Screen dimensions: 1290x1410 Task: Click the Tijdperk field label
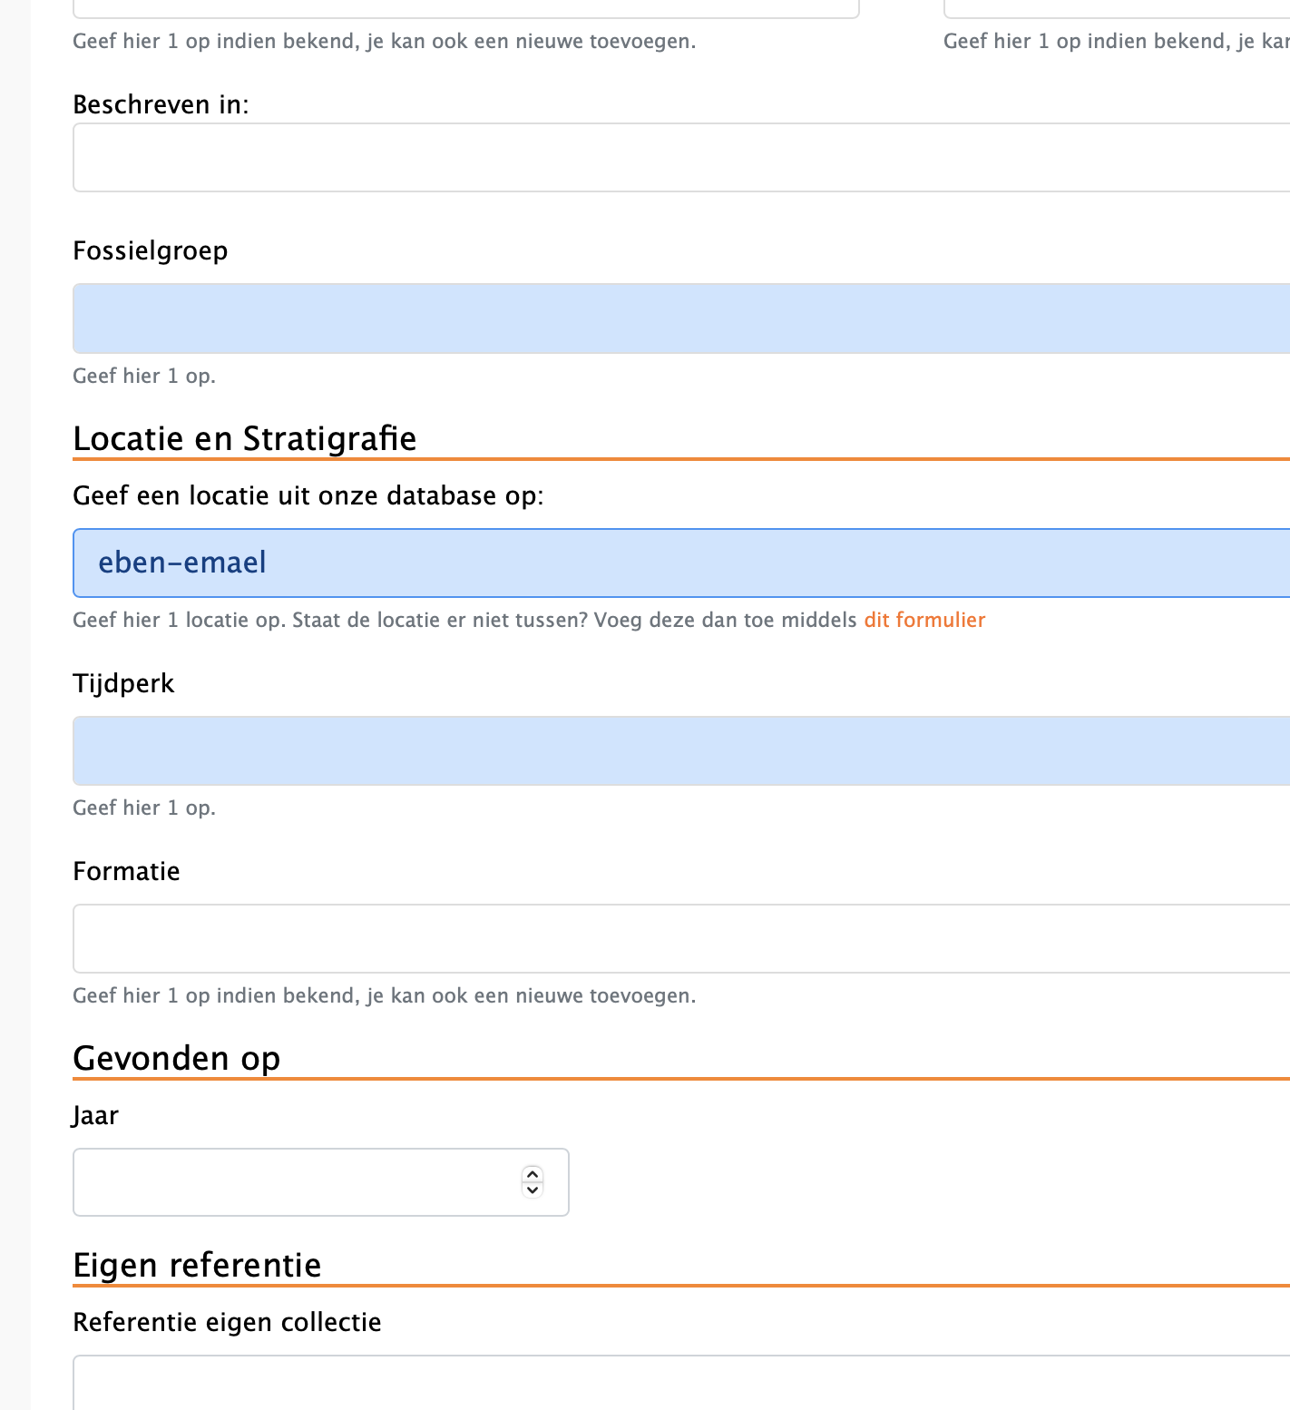coord(123,683)
